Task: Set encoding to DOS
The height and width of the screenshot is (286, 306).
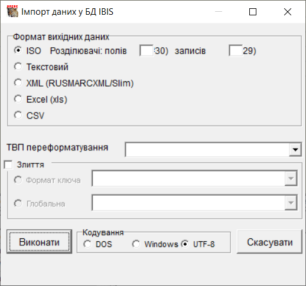Action: coord(87,244)
